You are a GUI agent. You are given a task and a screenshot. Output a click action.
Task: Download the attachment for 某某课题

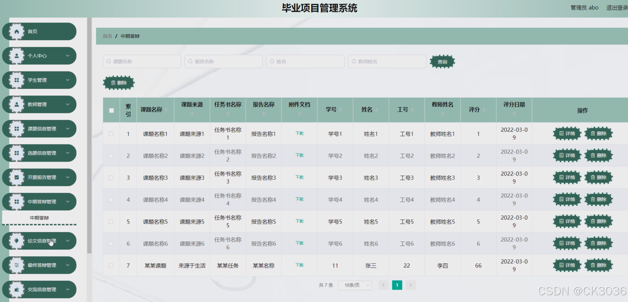pyautogui.click(x=300, y=265)
